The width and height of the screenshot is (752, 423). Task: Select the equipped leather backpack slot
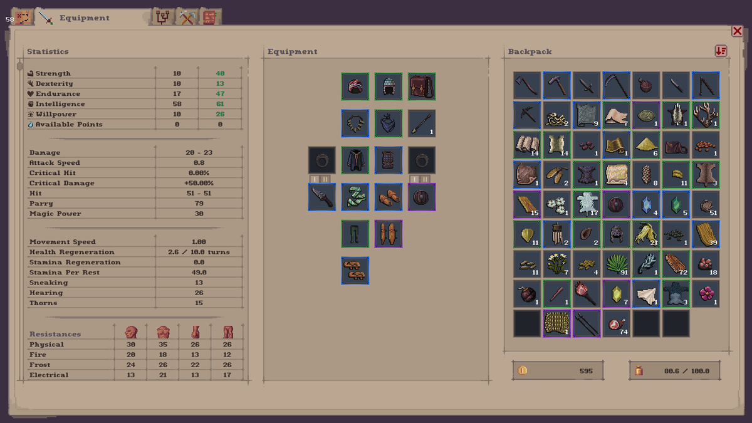(x=422, y=86)
